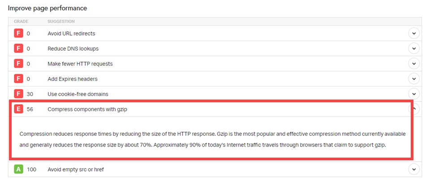Expand the Use cookie-free domains chevron
The height and width of the screenshot is (188, 430).
click(x=414, y=94)
